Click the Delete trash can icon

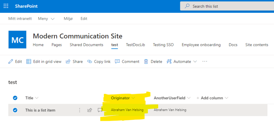point(146,61)
